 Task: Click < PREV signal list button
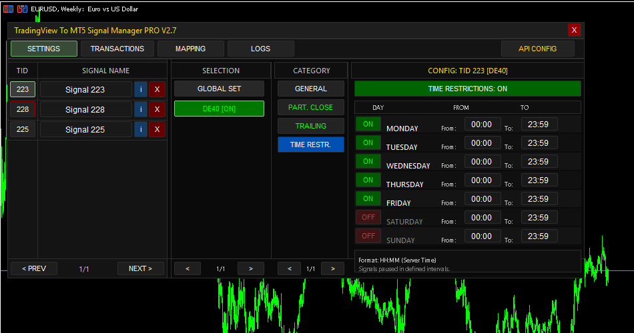click(x=34, y=268)
